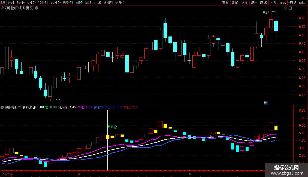This screenshot has width=308, height=177.
Task: Click the 2025年 date axis label
Action: coord(7,174)
